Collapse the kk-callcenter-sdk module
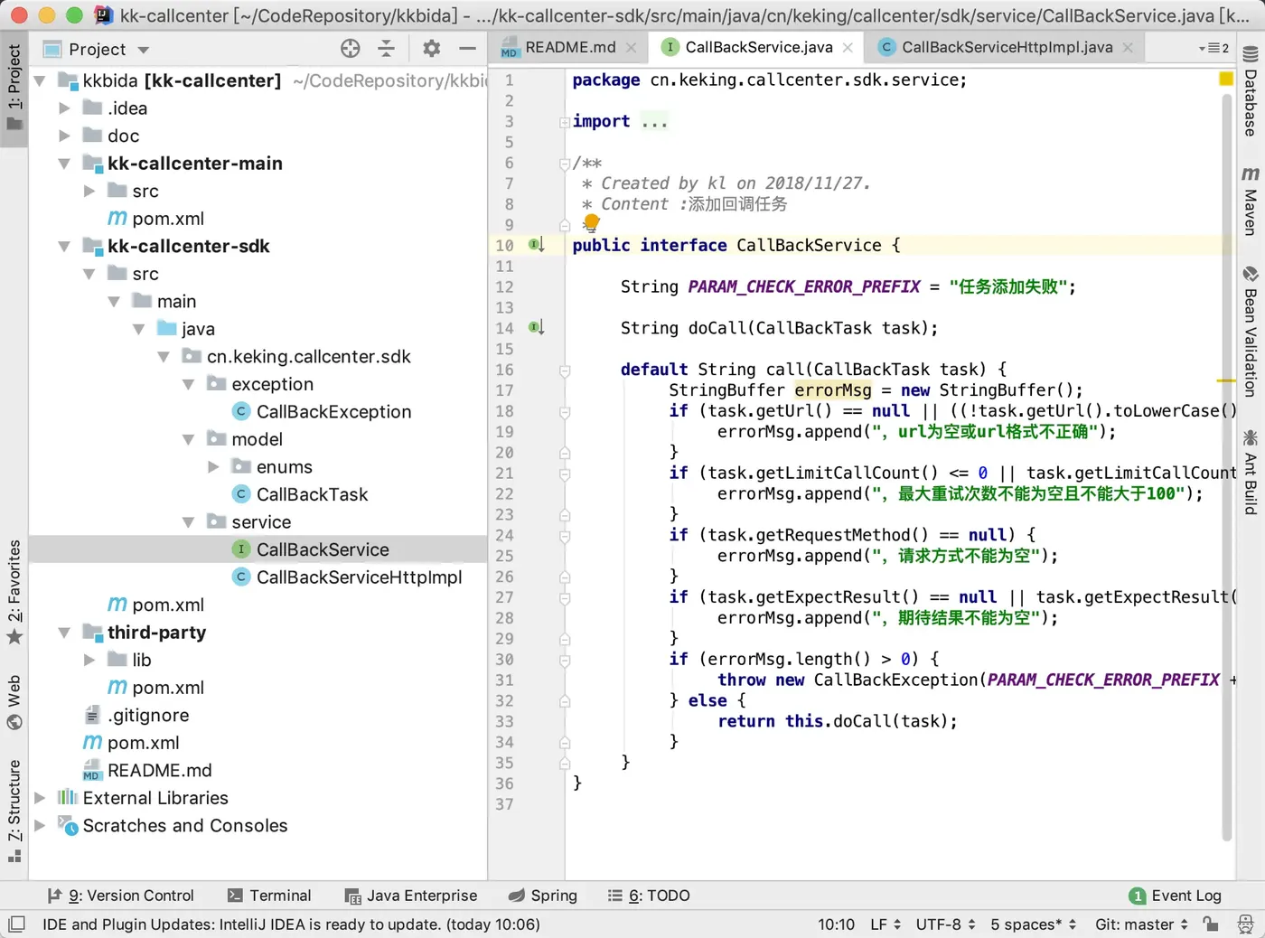This screenshot has height=938, width=1265. 64,246
